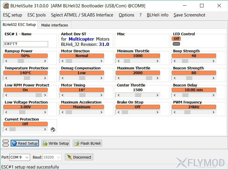Open the ESC setup menu
The image size is (228, 170).
point(12,15)
